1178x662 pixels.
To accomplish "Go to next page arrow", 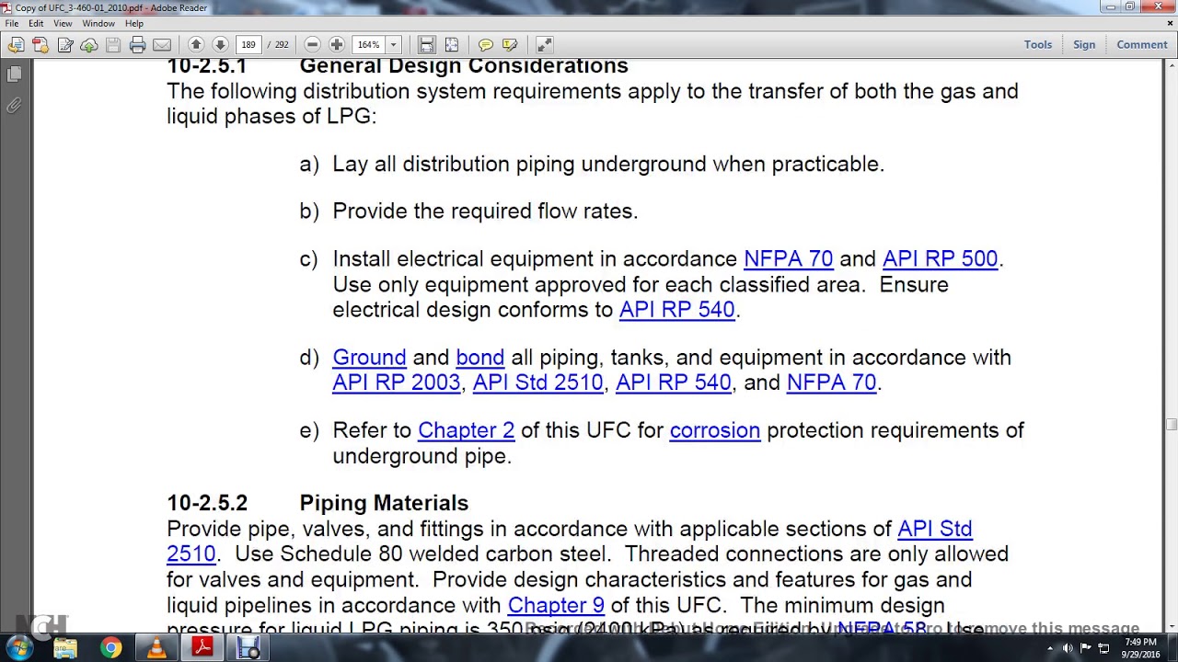I will coord(220,44).
